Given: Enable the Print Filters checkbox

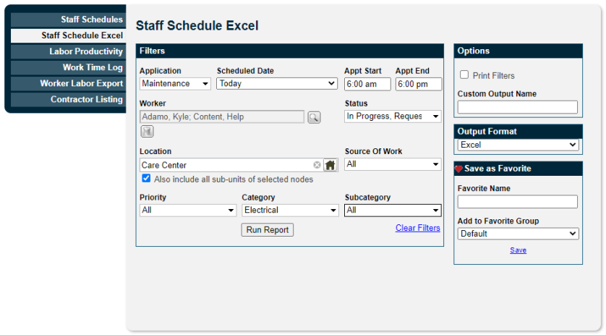Looking at the screenshot, I should (x=464, y=75).
